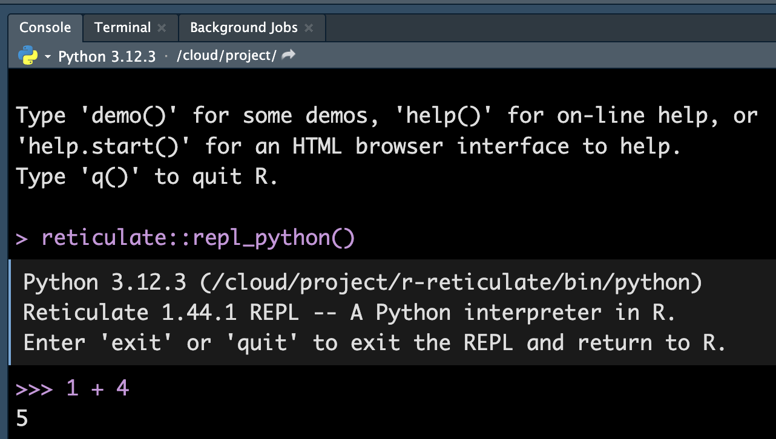Click the '1 + 4' Python input line
Viewport: 776px width, 439px height.
click(97, 388)
